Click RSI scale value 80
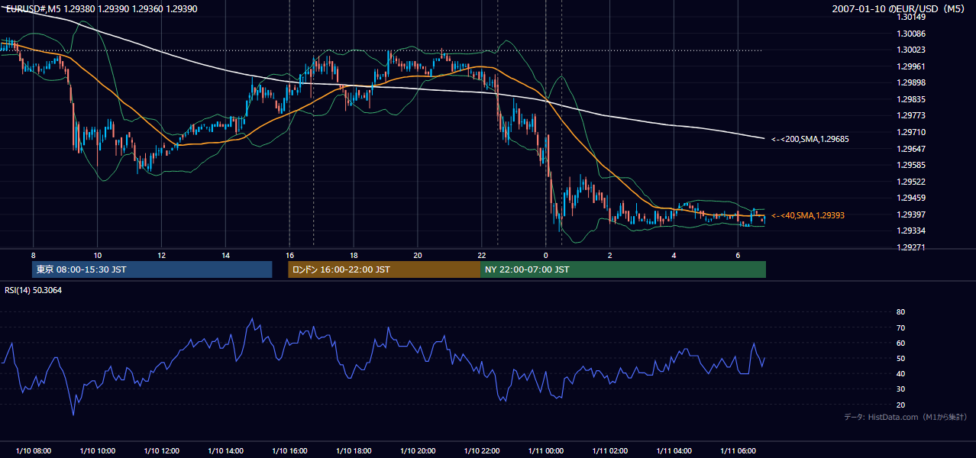Viewport: 976px width, 458px height. pyautogui.click(x=901, y=312)
